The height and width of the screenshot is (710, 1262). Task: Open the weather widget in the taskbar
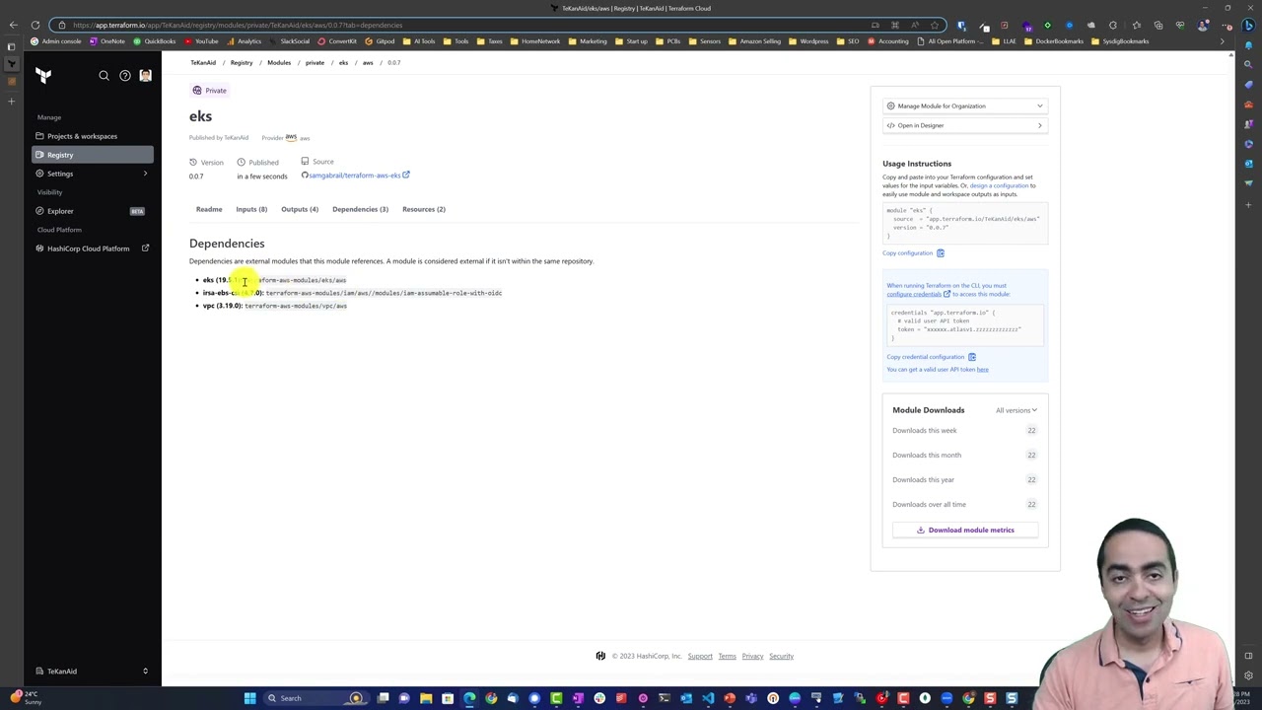(25, 697)
